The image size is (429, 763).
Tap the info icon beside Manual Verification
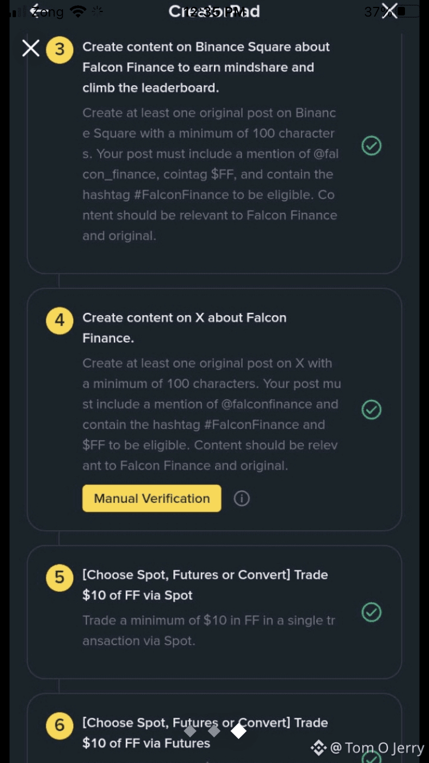pyautogui.click(x=242, y=498)
